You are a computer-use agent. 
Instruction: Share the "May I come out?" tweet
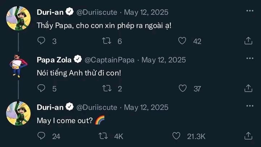[x=248, y=136]
